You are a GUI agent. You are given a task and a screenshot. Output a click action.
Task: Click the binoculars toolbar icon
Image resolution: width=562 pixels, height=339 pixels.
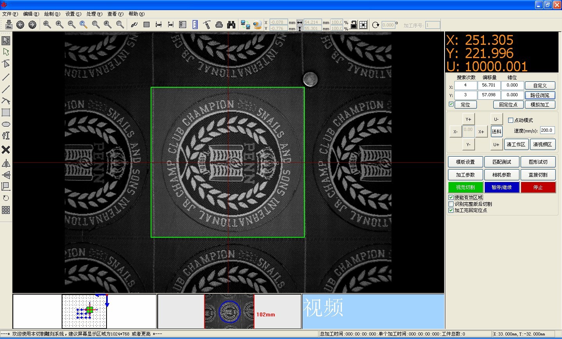[x=231, y=25]
